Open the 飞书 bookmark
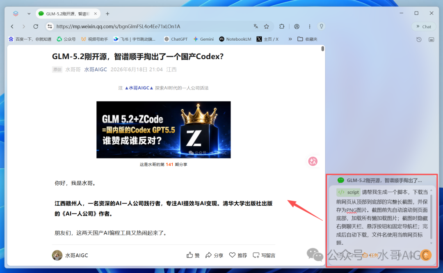The height and width of the screenshot is (273, 443). (x=135, y=39)
